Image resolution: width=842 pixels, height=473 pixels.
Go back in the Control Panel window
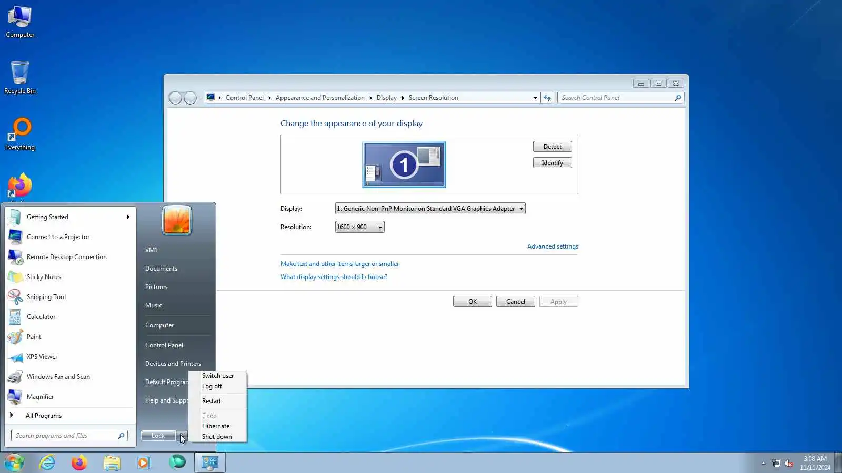point(175,98)
